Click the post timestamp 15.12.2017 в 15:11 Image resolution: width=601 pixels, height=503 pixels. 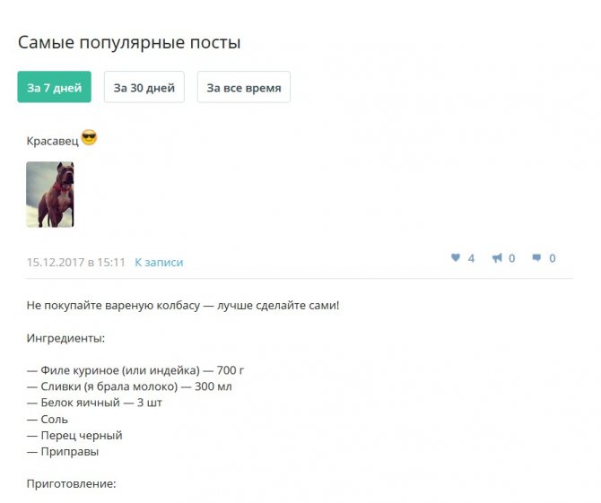click(76, 263)
